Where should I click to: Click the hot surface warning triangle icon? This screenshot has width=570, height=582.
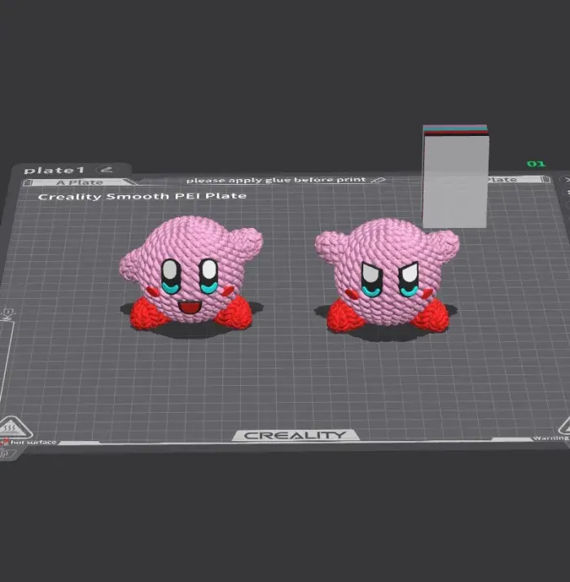tap(14, 428)
